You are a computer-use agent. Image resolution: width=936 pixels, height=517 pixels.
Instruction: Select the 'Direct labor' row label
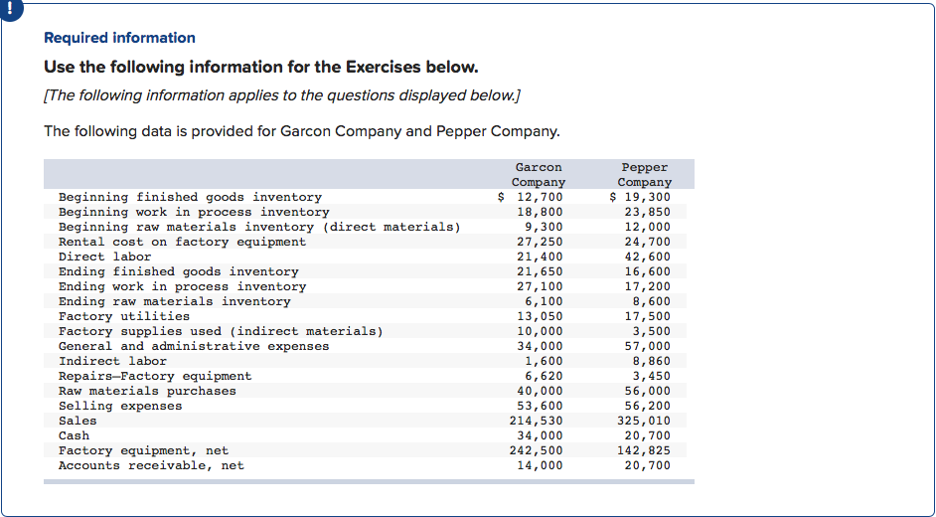point(104,257)
